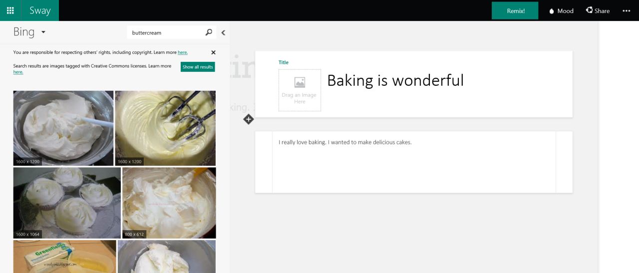Select frosted cupcakes image

click(67, 203)
